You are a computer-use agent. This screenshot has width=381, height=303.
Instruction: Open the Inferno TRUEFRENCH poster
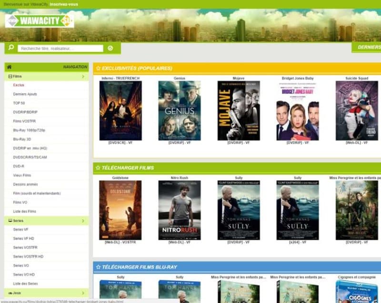point(120,111)
